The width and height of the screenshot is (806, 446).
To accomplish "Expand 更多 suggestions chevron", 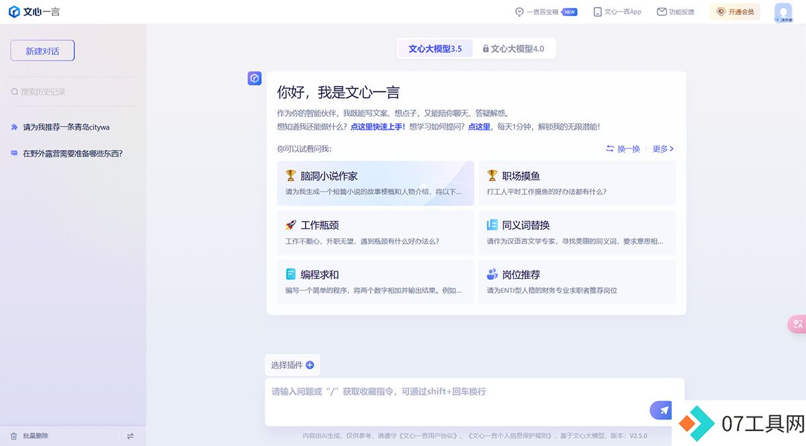I will coord(672,148).
